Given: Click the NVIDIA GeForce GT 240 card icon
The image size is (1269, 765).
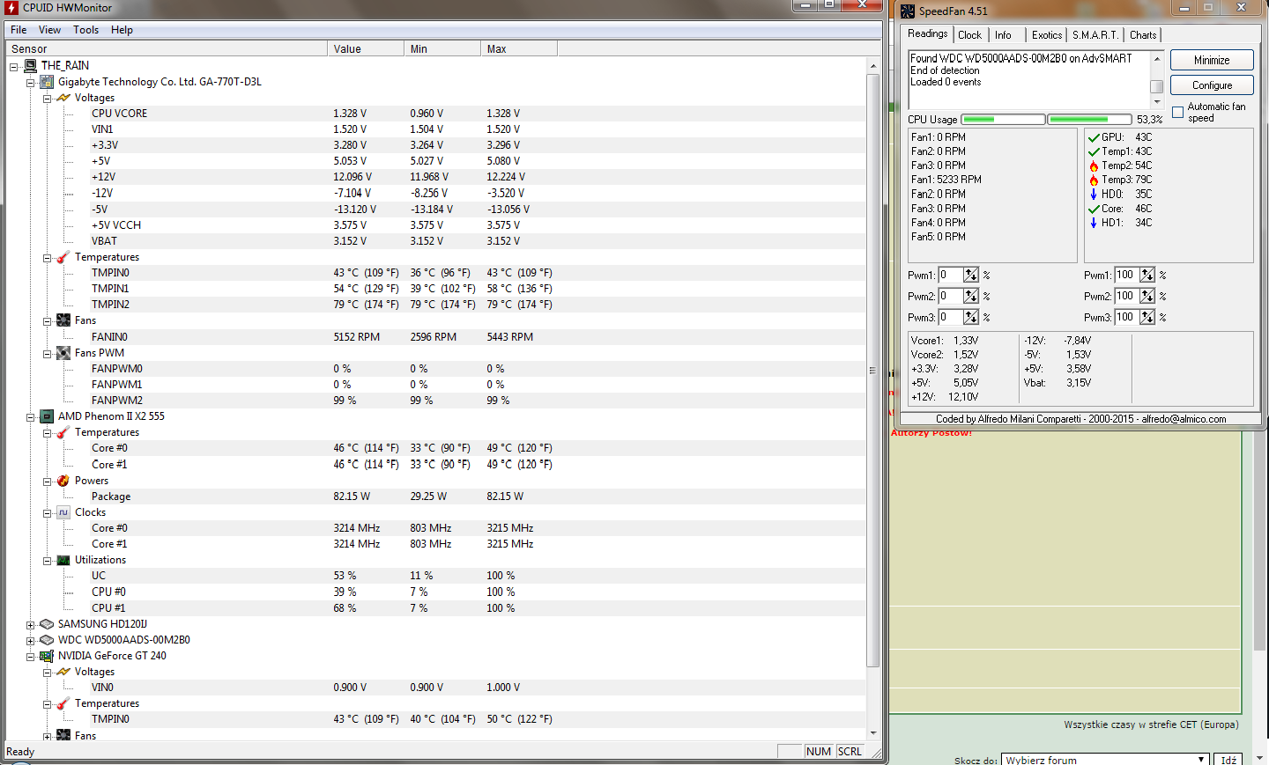Looking at the screenshot, I should pos(47,656).
